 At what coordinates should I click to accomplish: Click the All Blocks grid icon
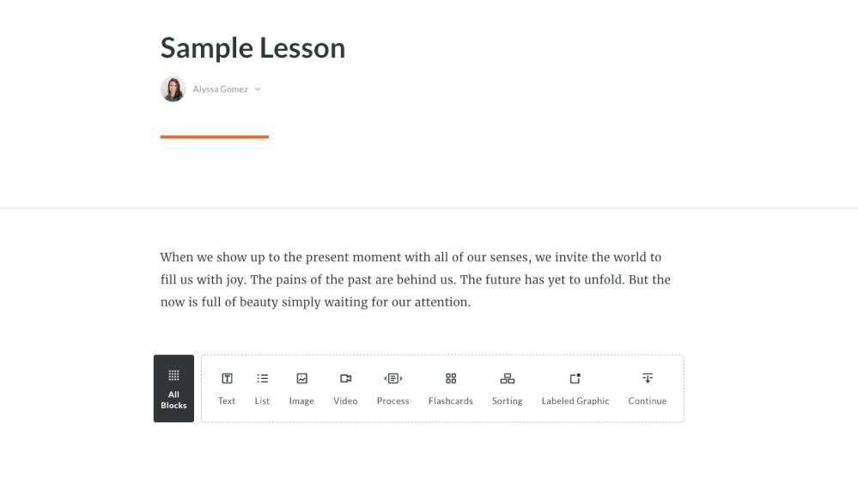point(173,375)
